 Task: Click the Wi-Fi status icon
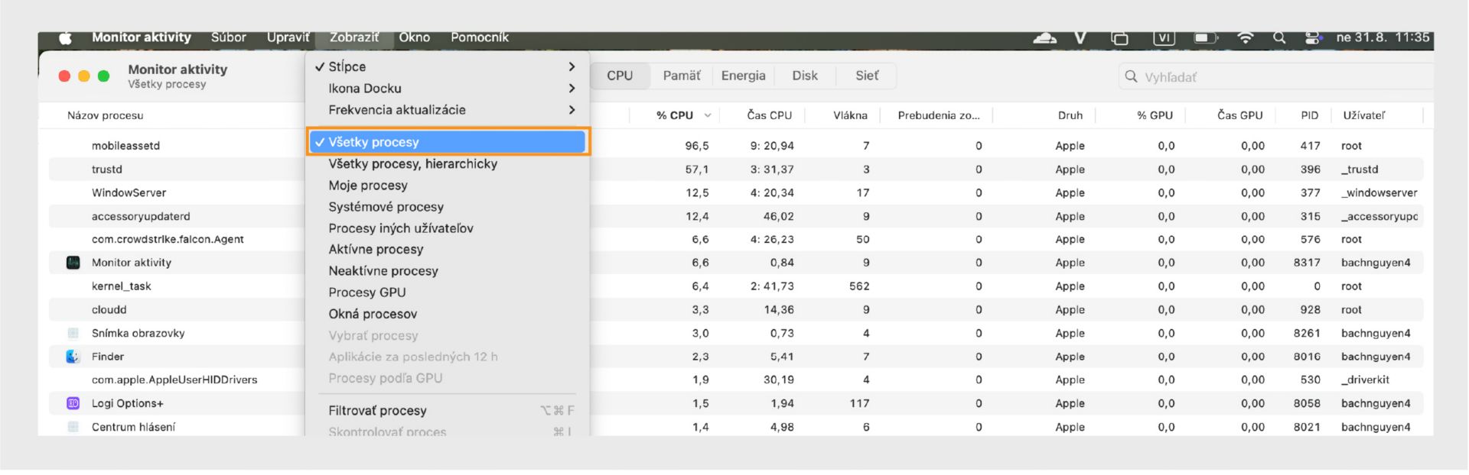(1246, 38)
